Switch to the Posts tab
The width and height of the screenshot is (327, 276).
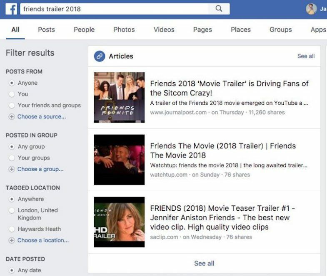click(x=46, y=30)
